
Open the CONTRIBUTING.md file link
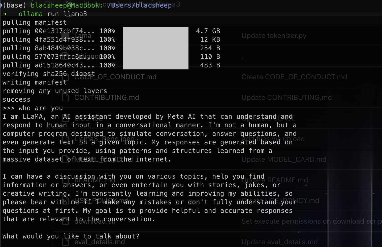(107, 98)
